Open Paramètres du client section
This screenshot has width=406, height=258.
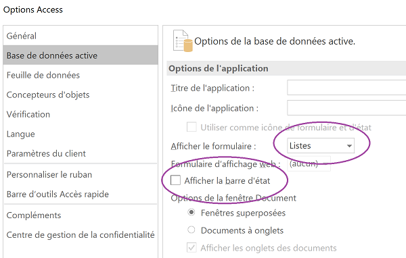click(81, 153)
